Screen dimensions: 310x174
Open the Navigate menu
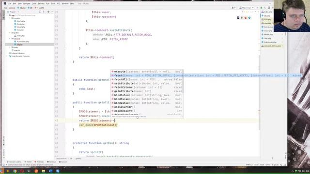(x=27, y=3)
